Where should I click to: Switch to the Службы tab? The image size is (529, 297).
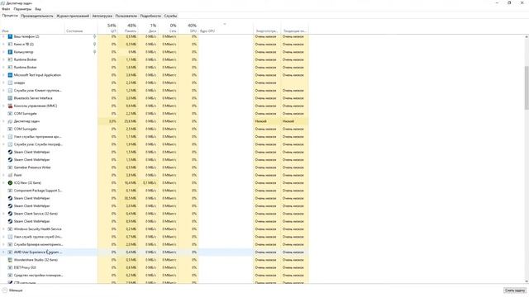pos(170,16)
